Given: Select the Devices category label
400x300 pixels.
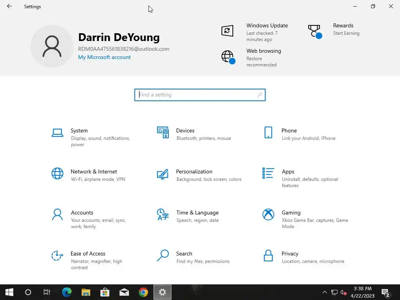Looking at the screenshot, I should point(185,130).
